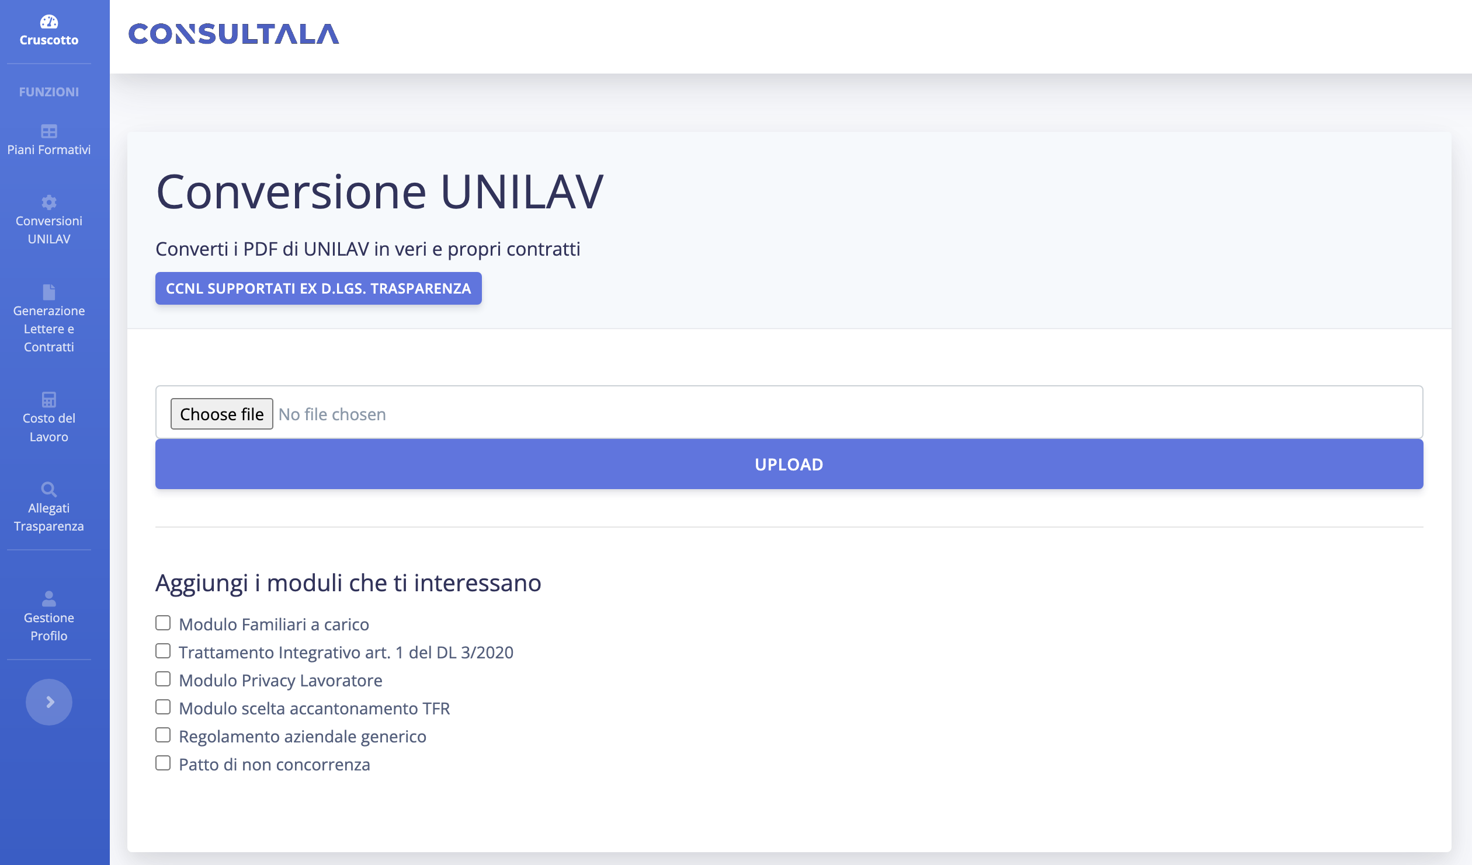This screenshot has height=865, width=1472.
Task: Select Modulo scelta accantonamento TFR checkbox
Action: pyautogui.click(x=163, y=707)
